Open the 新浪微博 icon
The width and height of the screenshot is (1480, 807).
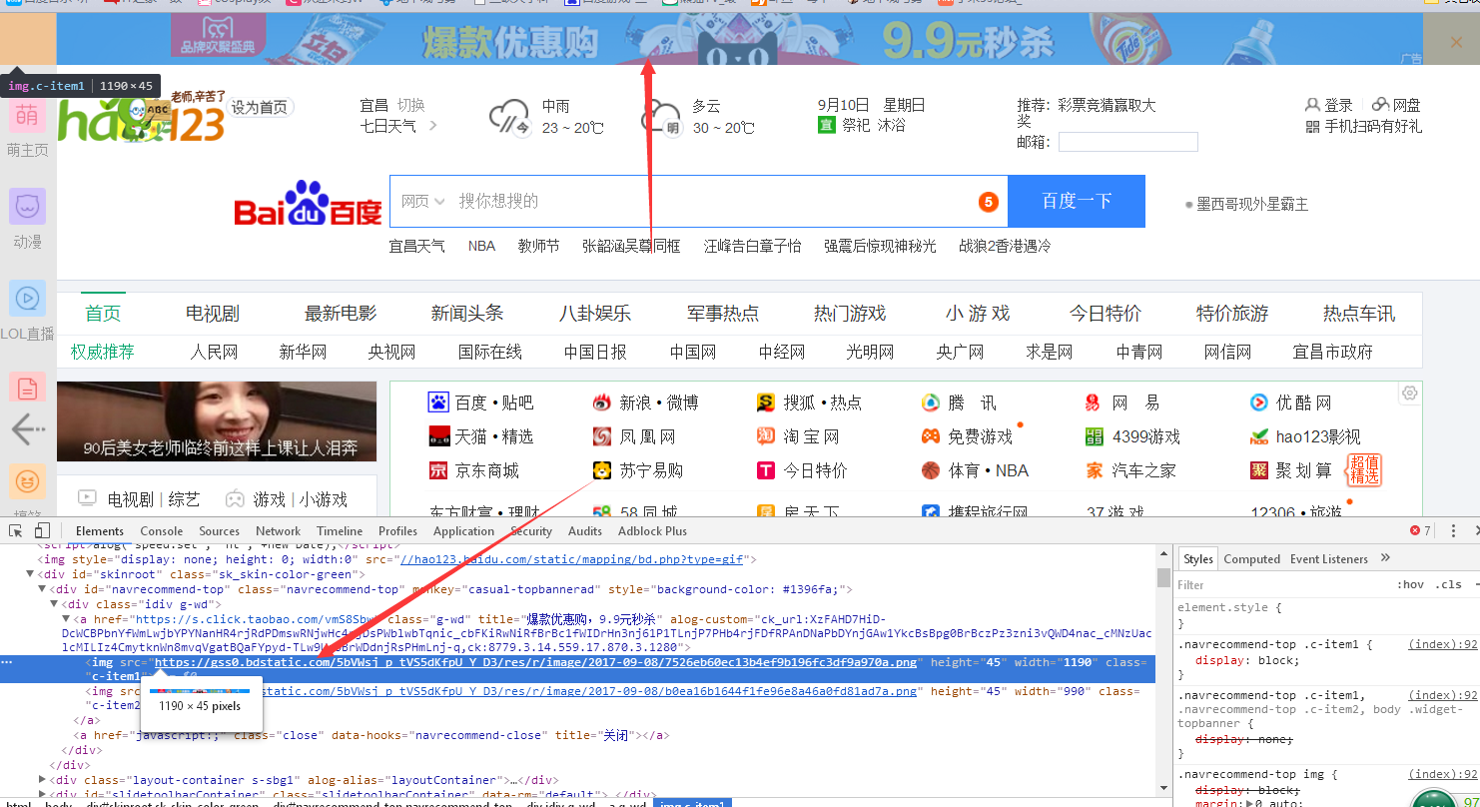click(602, 403)
